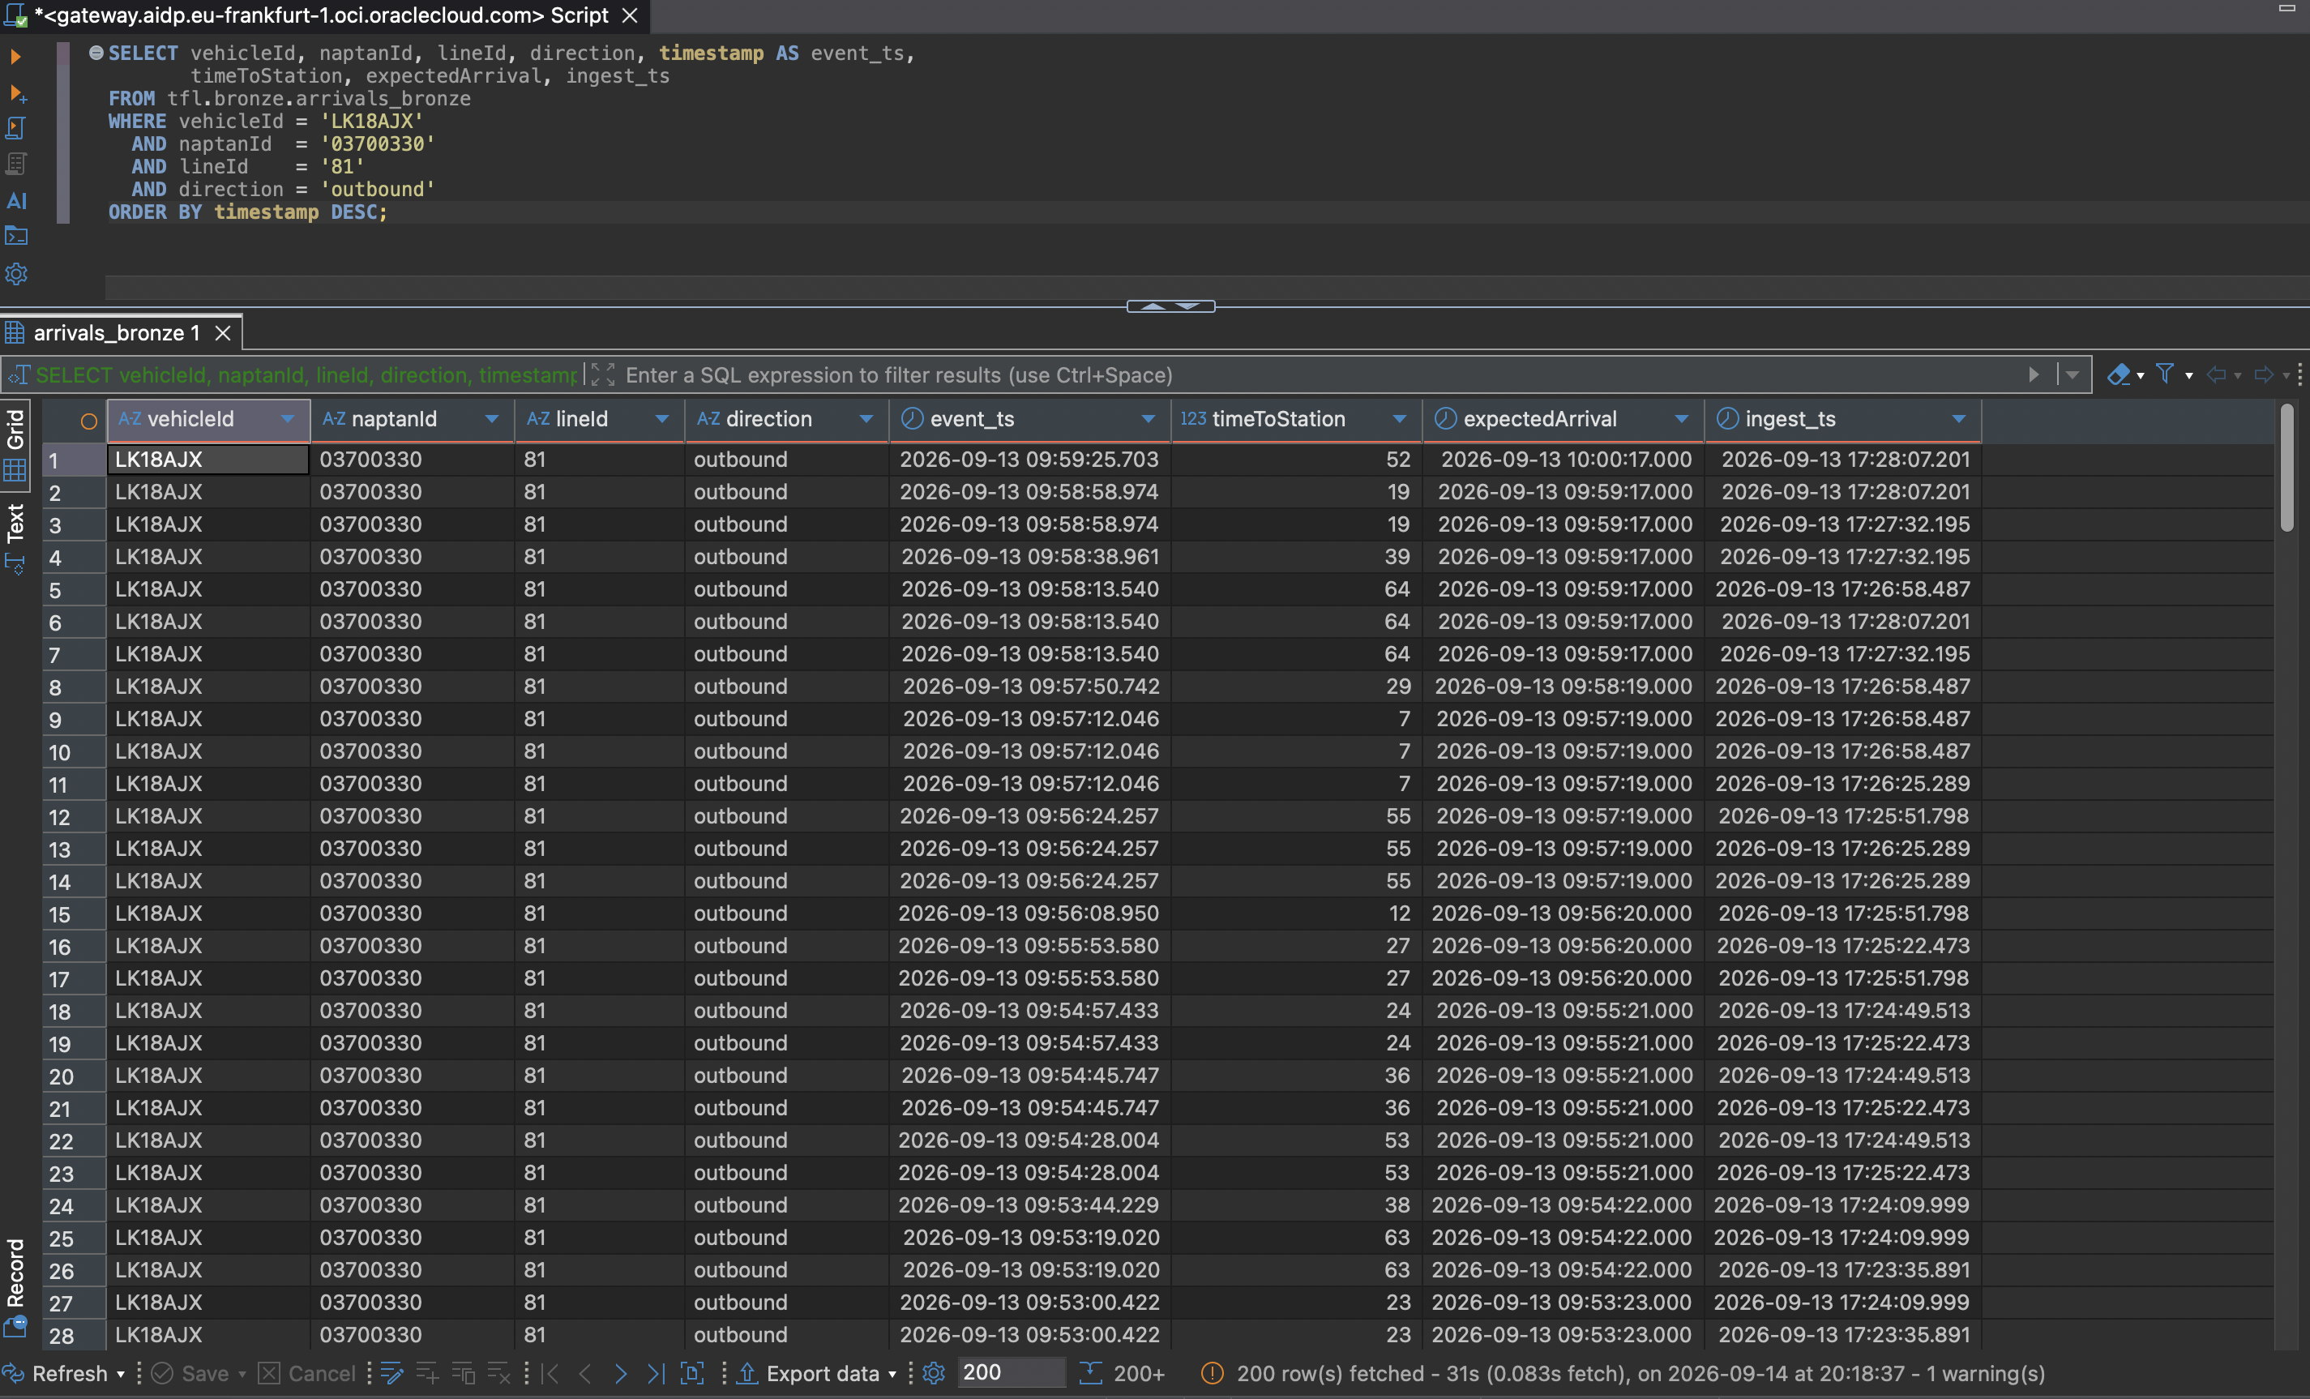2310x1399 pixels.
Task: Execute SQL in a new tab icon
Action: tap(17, 93)
